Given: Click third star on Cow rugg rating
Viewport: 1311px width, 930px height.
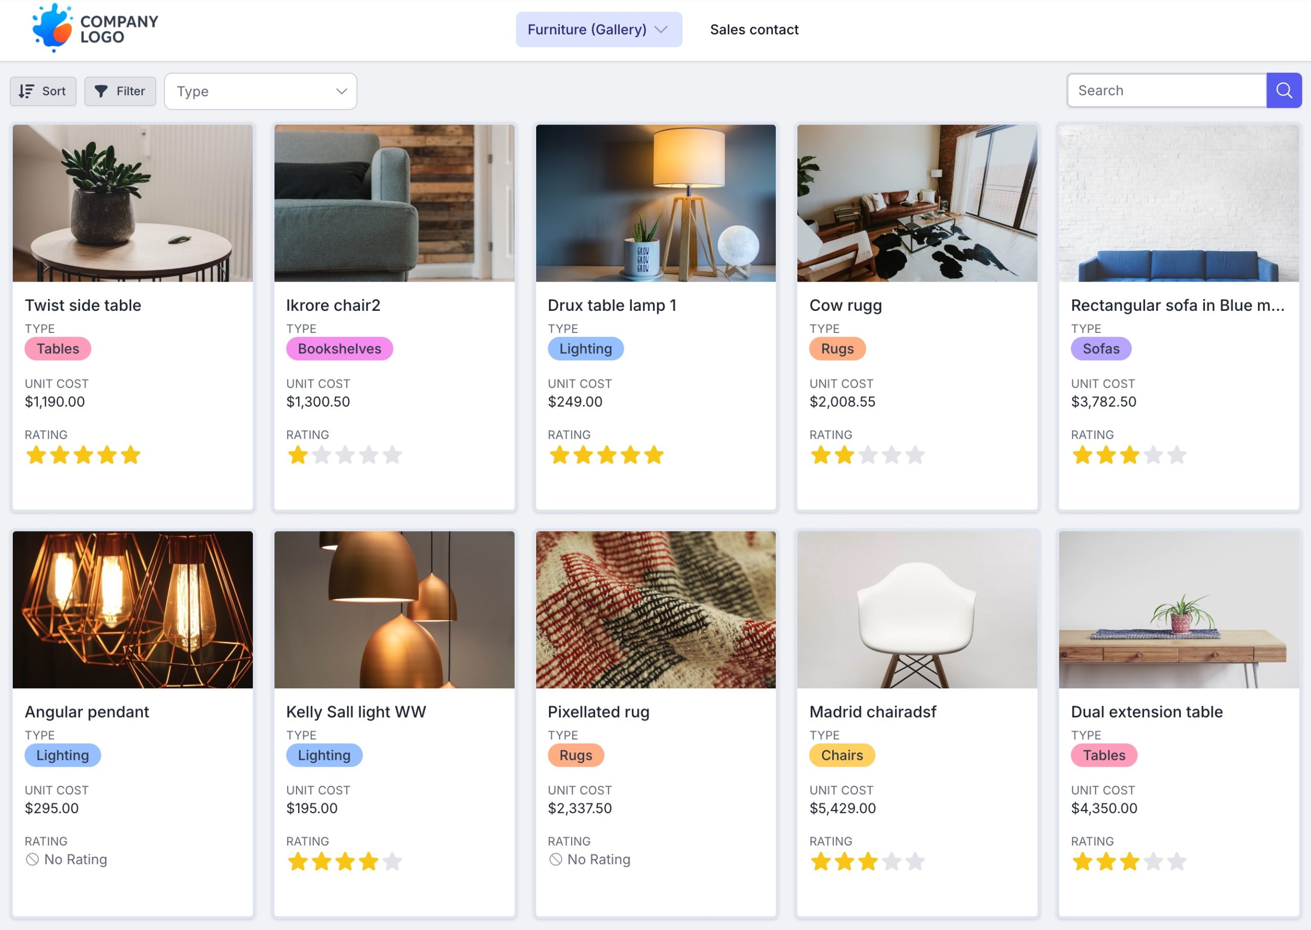Looking at the screenshot, I should (868, 455).
